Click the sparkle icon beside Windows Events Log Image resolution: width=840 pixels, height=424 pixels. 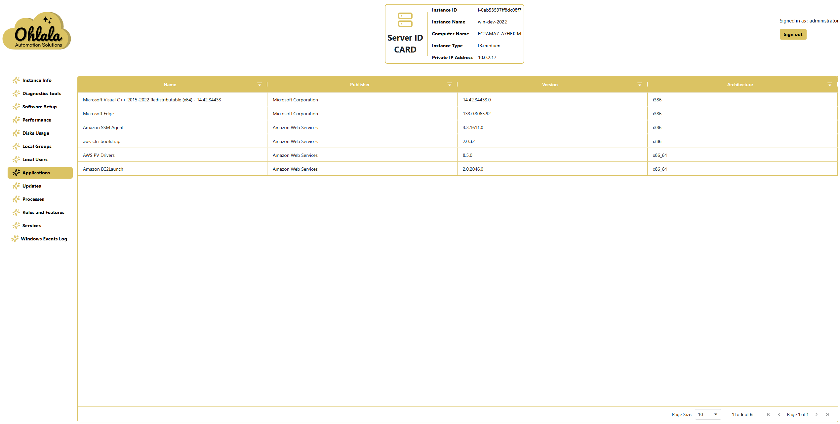(15, 239)
